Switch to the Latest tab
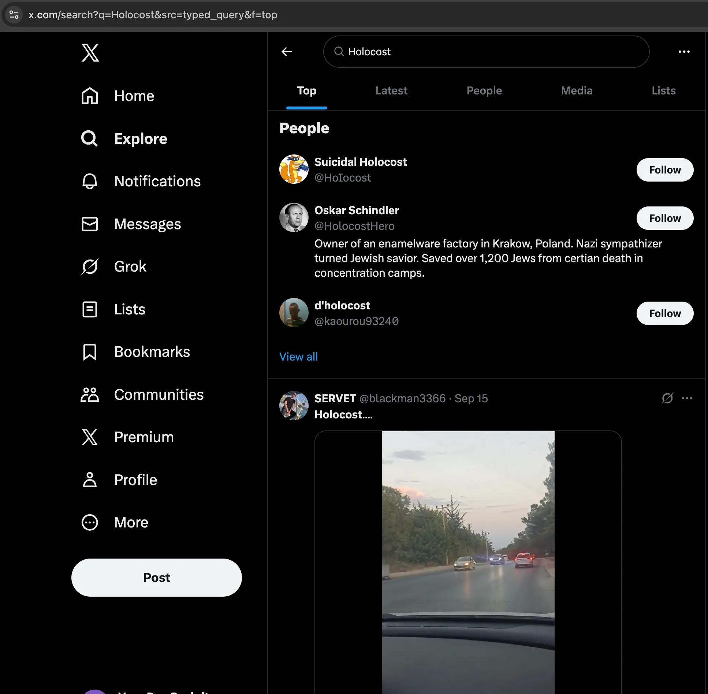This screenshot has height=694, width=708. pos(391,91)
